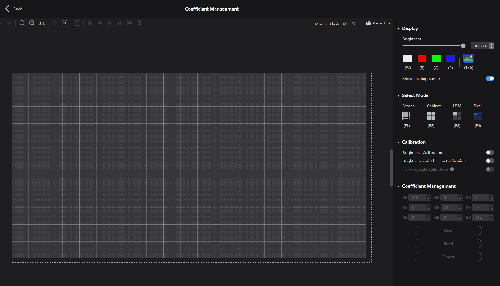500x286 pixels.
Task: Select the green (G) color swatch
Action: pyautogui.click(x=436, y=58)
